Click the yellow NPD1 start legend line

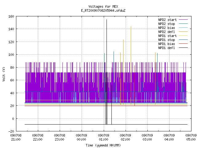tap(183, 36)
